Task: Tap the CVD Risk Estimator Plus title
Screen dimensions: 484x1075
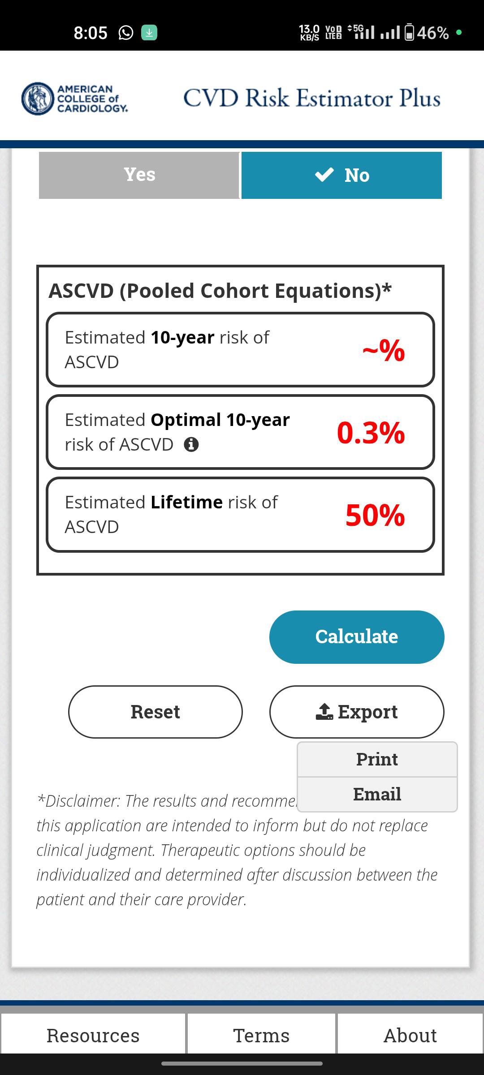Action: (311, 99)
